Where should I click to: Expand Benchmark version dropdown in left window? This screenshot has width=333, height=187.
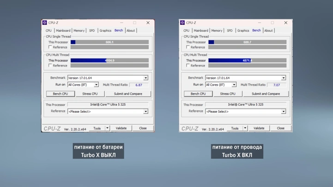click(145, 78)
